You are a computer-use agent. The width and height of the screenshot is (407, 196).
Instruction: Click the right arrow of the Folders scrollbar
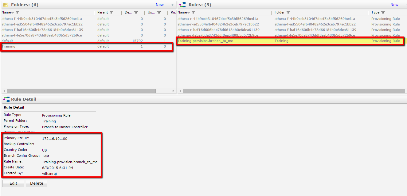[x=173, y=91]
